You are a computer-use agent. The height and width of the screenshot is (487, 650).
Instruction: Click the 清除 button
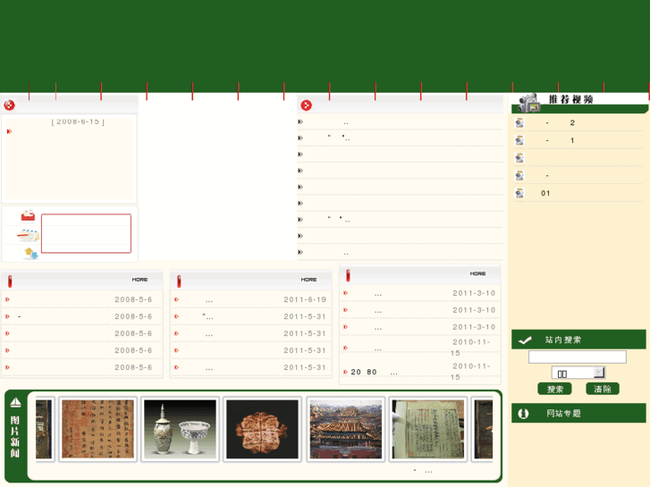coord(603,389)
